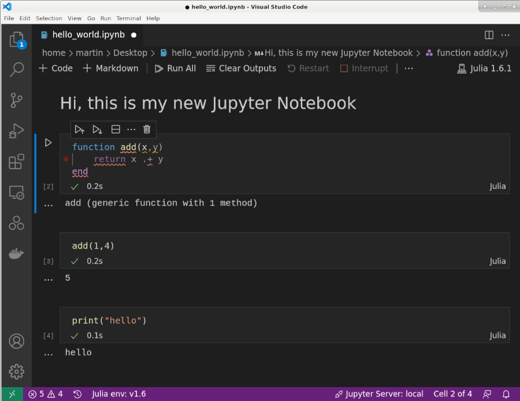
Task: Change language 'Julia' of add function cell
Action: coord(497,187)
